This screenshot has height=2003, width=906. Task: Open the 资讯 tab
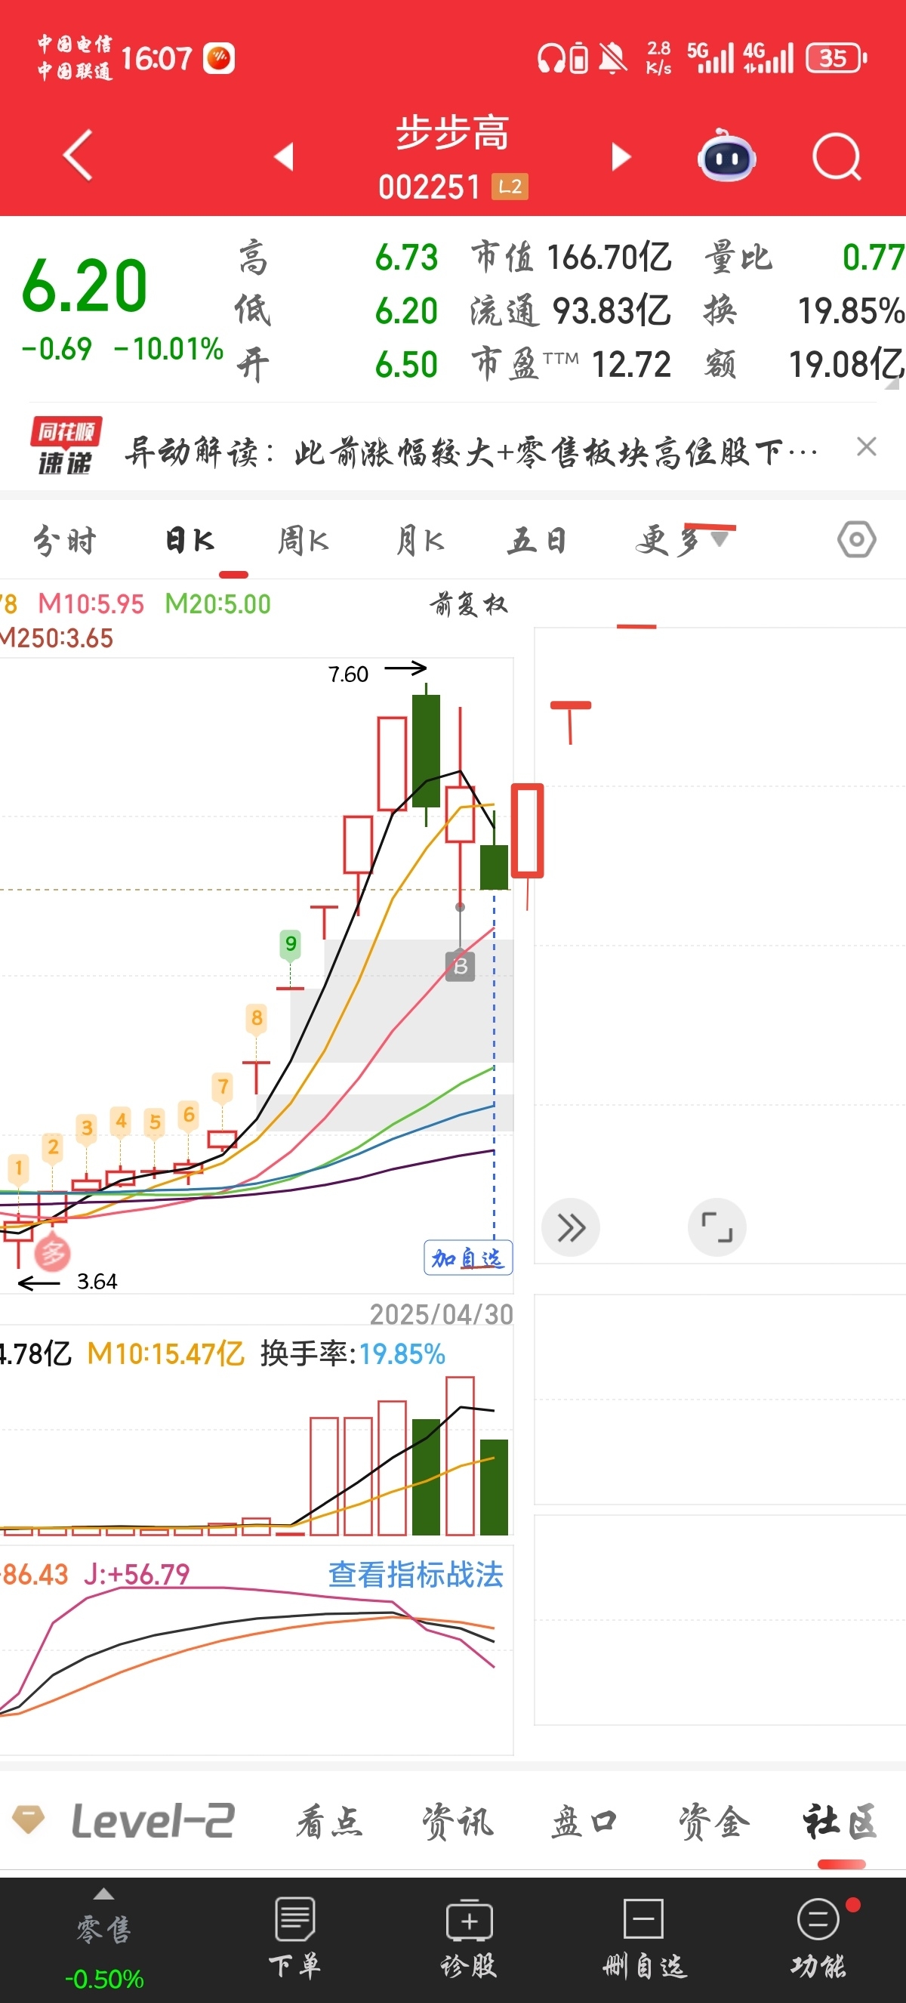click(x=458, y=1822)
